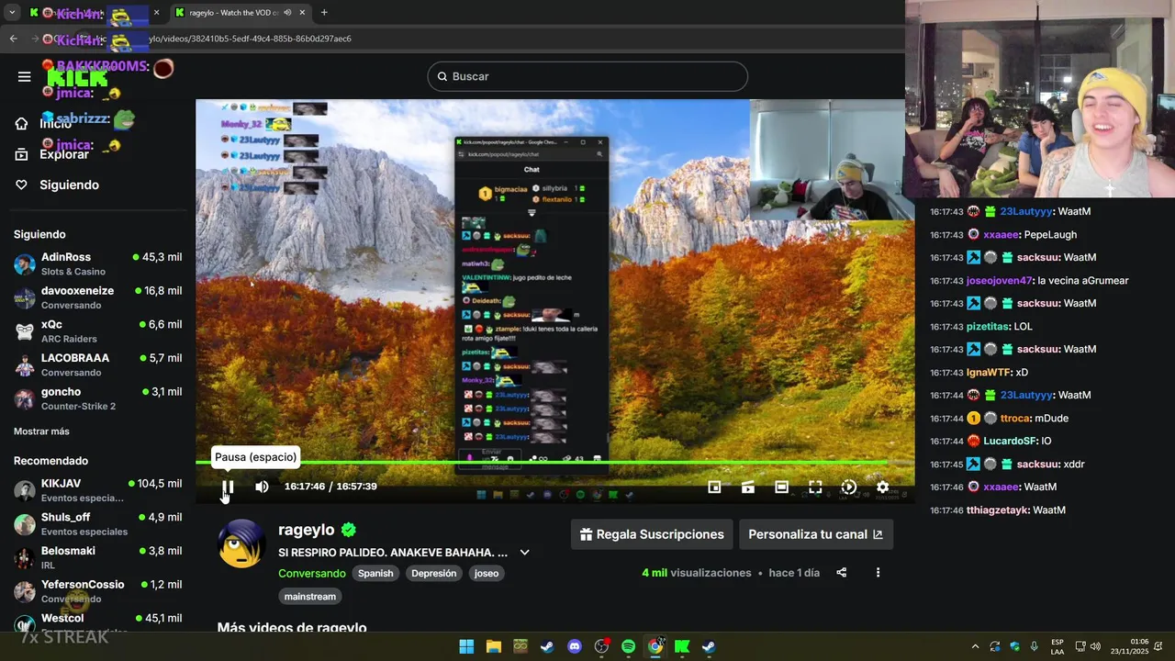The image size is (1175, 661).
Task: Click the joseojoven47 username in chat
Action: coord(1000,281)
